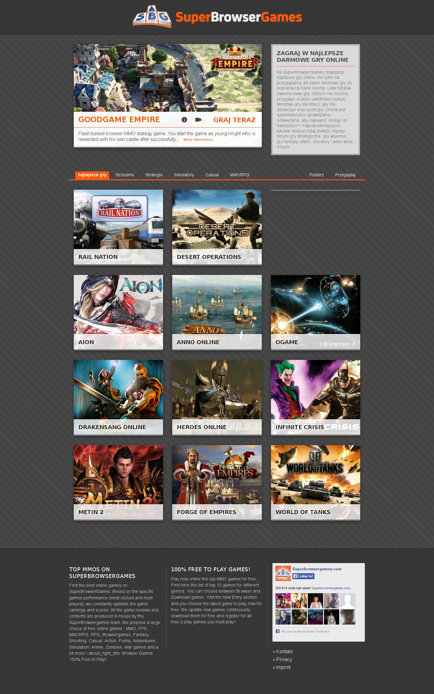Open the Kontakt footer link
434x694 pixels.
point(284,651)
